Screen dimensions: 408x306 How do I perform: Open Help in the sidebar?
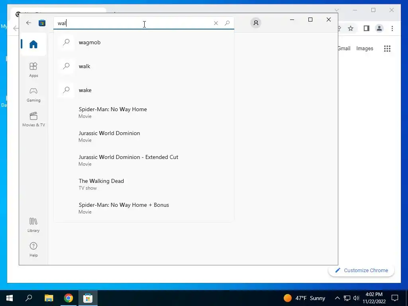coord(33,249)
